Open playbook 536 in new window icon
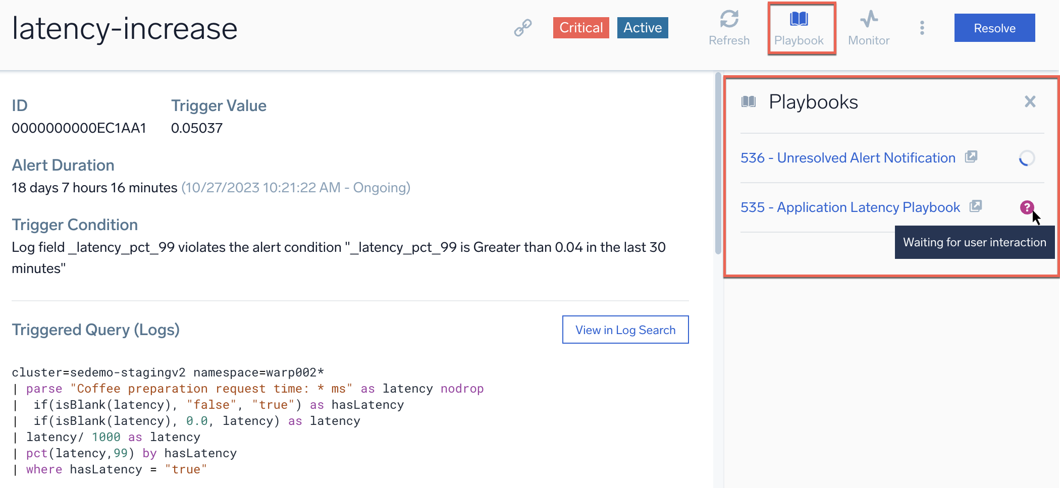This screenshot has width=1060, height=488. [x=971, y=157]
